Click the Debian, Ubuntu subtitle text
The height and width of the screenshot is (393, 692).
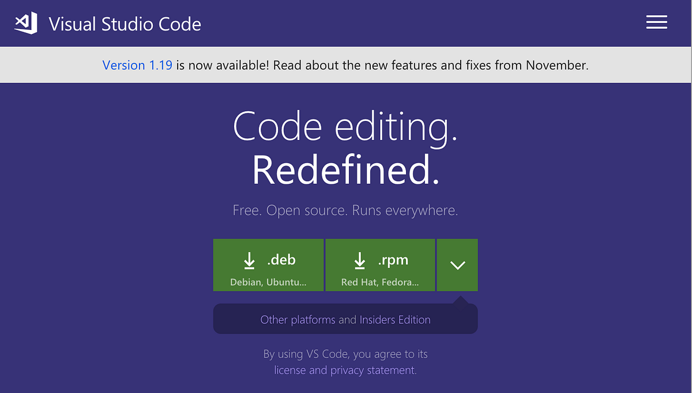pos(268,282)
